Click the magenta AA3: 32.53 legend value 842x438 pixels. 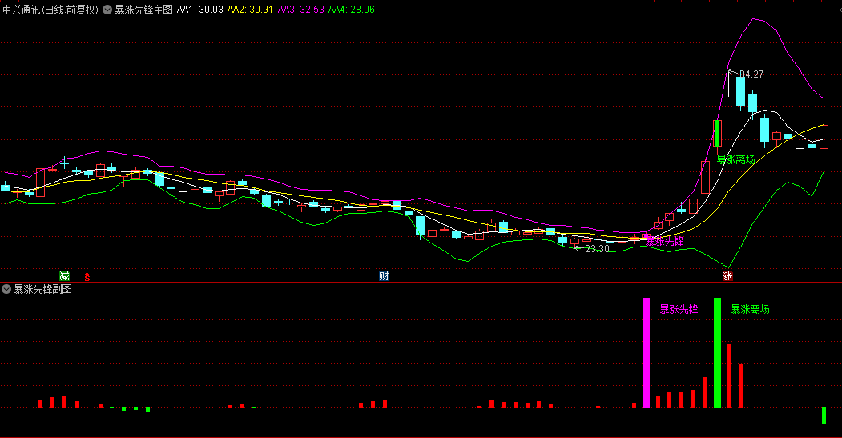(x=301, y=10)
